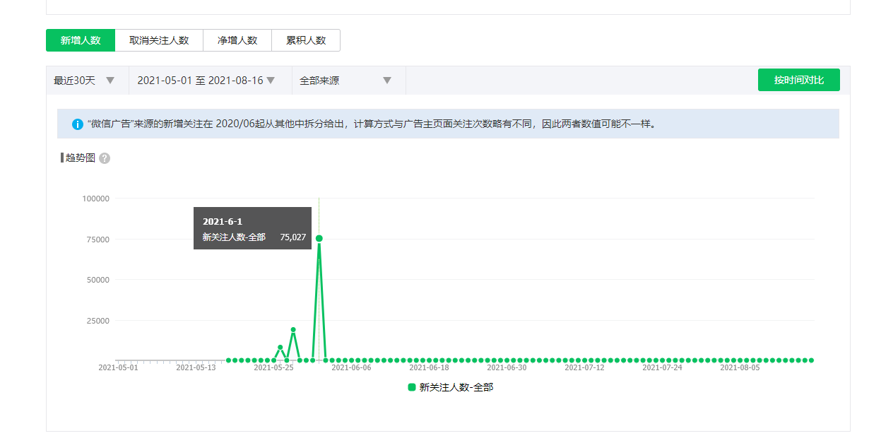Open the 累积人数 tab

(306, 40)
